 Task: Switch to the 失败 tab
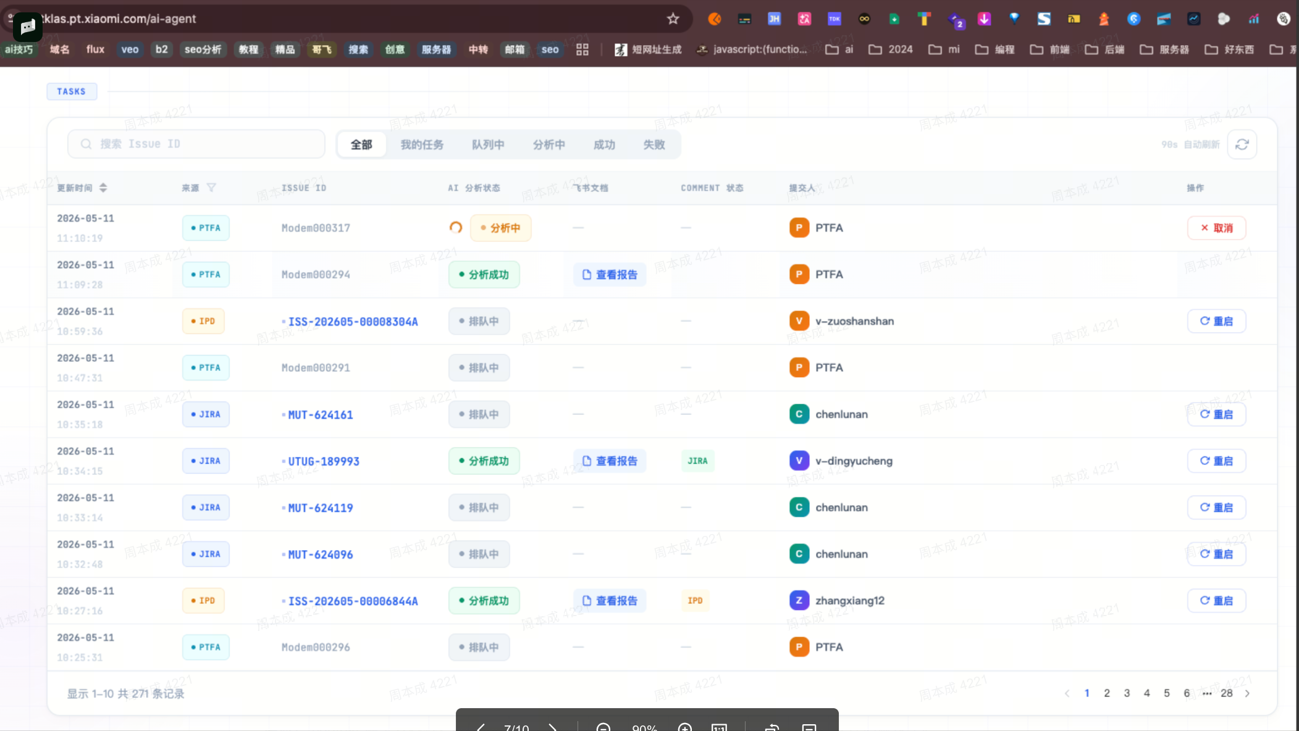[x=654, y=144]
